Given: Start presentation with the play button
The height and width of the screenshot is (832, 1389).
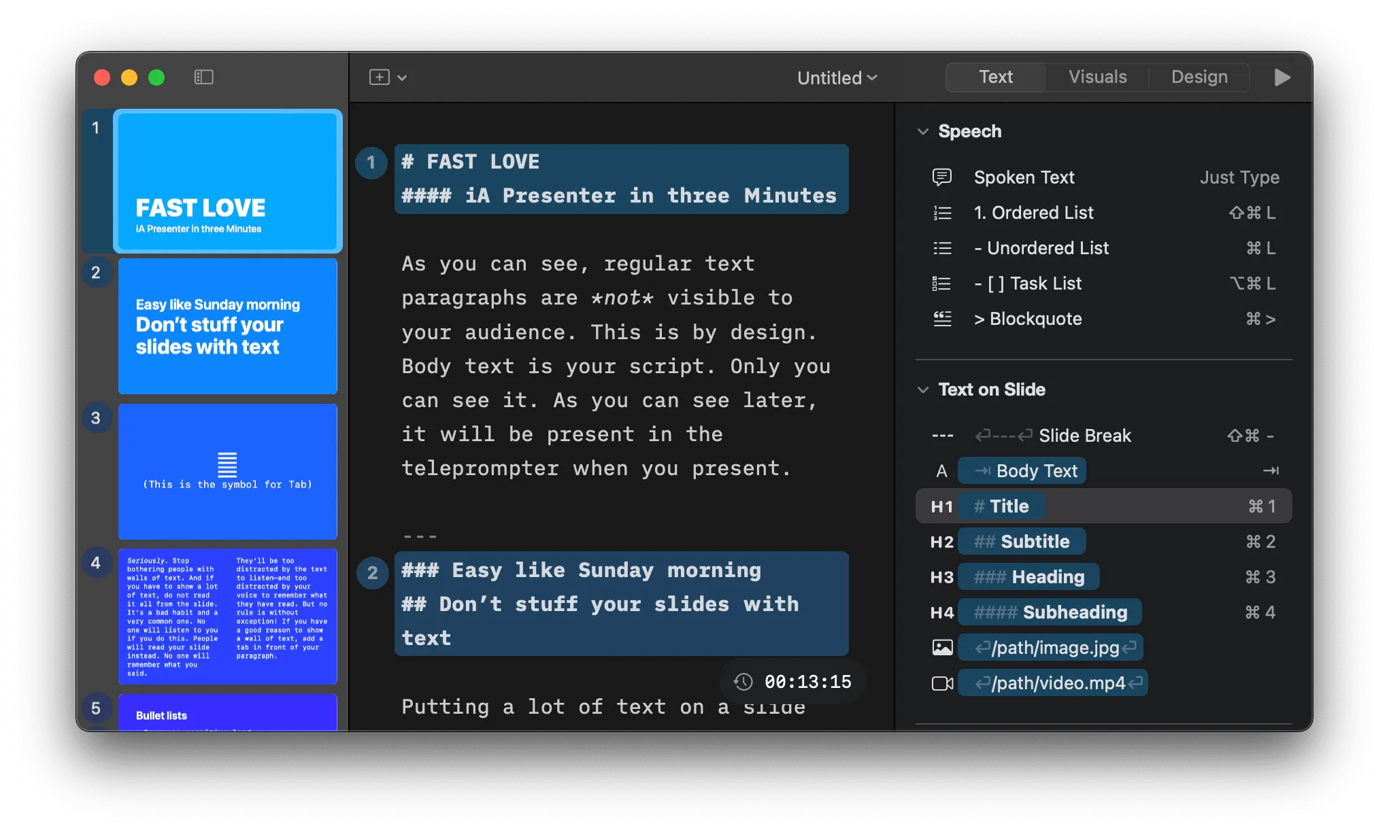Looking at the screenshot, I should [1282, 77].
